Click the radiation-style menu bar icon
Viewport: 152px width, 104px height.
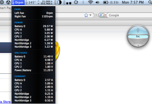click(8, 2)
